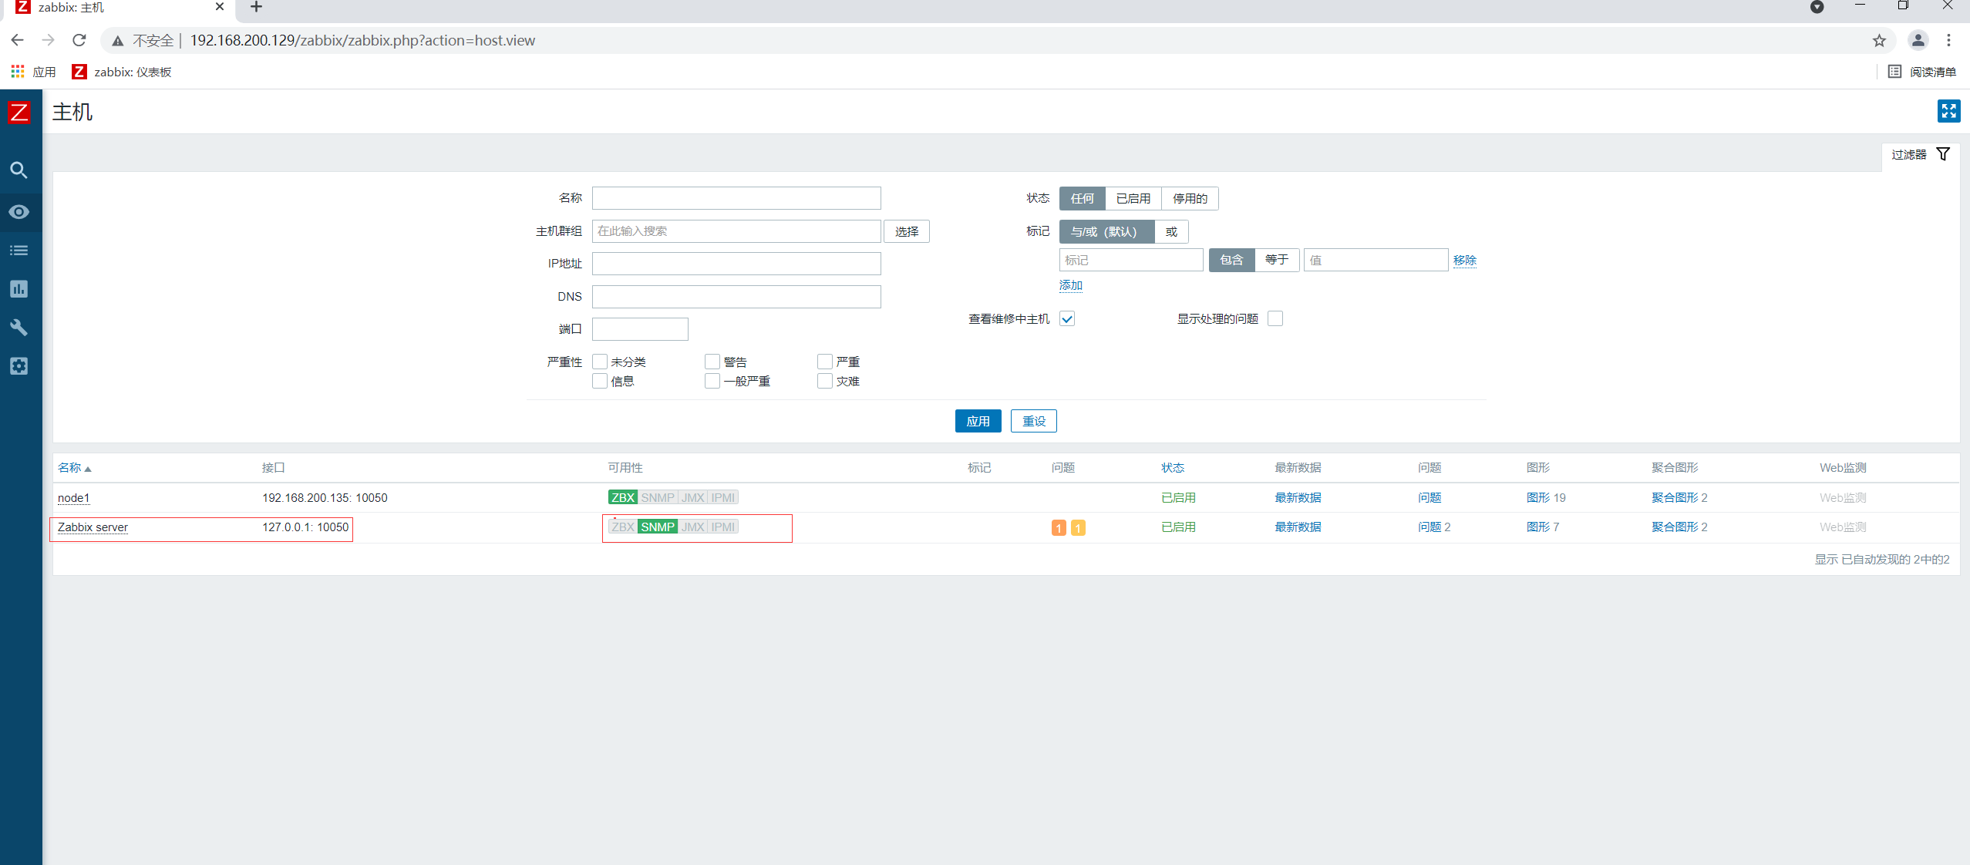Viewport: 1970px width, 865px height.
Task: Open the Administration gear icon in sidebar
Action: (19, 366)
